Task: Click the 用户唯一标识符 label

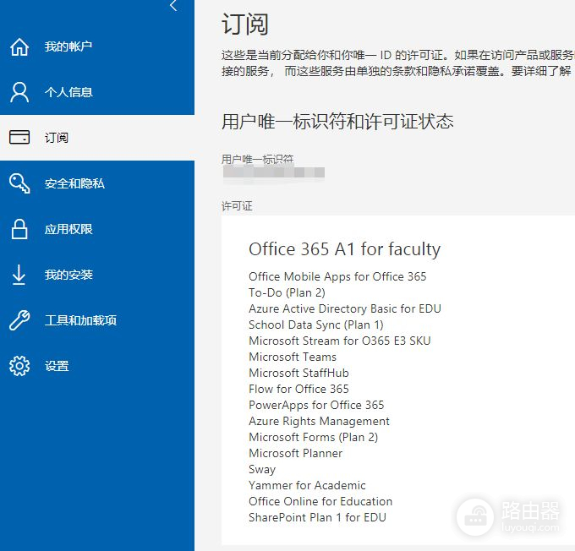Action: point(257,159)
